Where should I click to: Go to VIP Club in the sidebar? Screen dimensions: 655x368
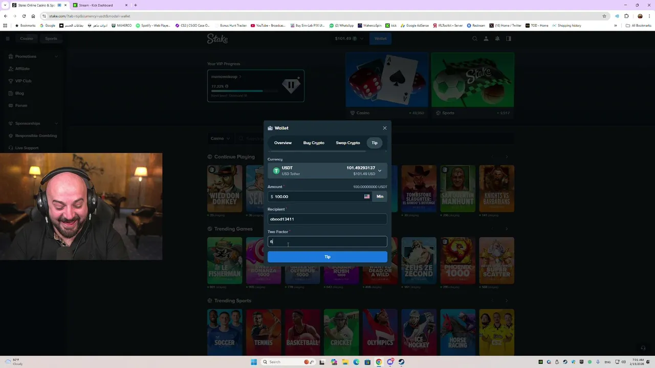pyautogui.click(x=23, y=81)
